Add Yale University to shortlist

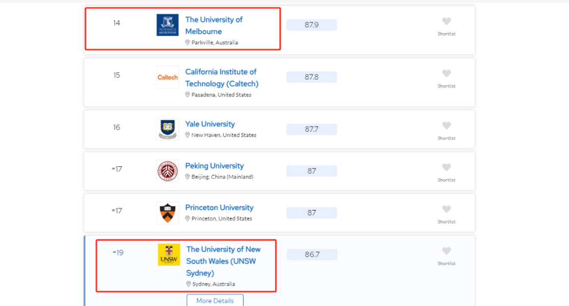point(446,126)
